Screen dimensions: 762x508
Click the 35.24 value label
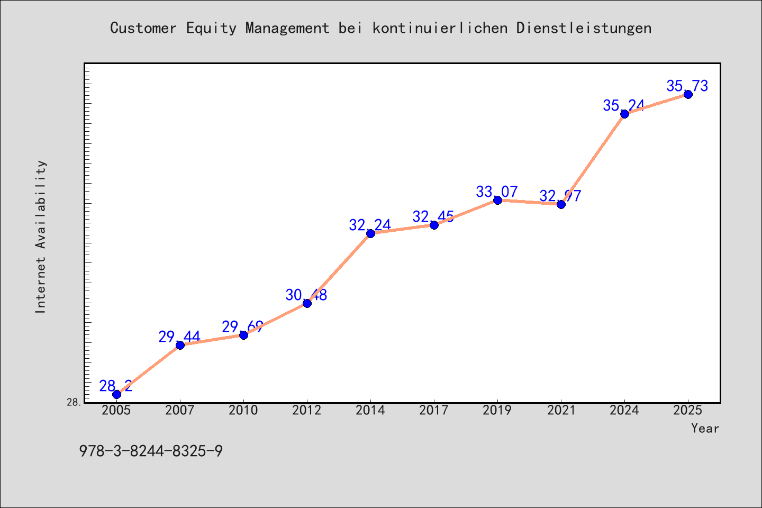pyautogui.click(x=624, y=105)
